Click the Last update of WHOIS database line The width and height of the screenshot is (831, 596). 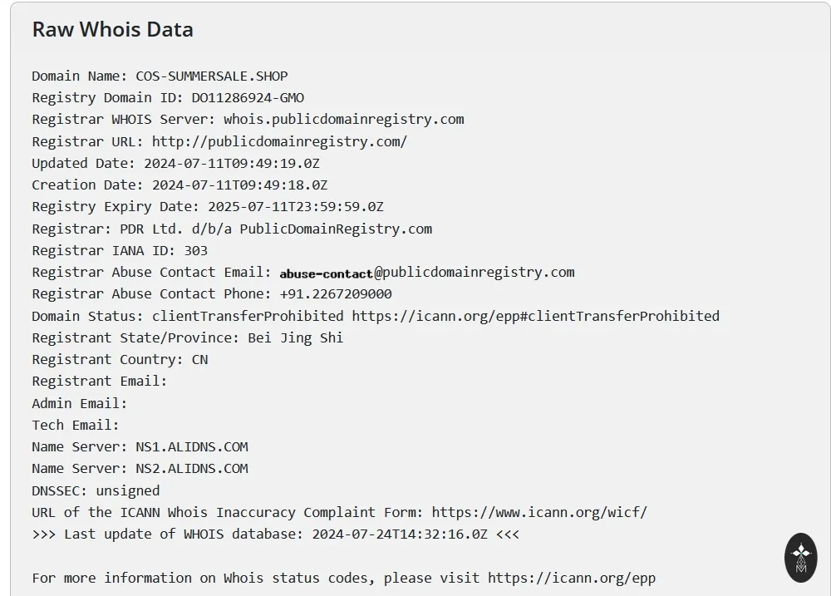pos(276,534)
